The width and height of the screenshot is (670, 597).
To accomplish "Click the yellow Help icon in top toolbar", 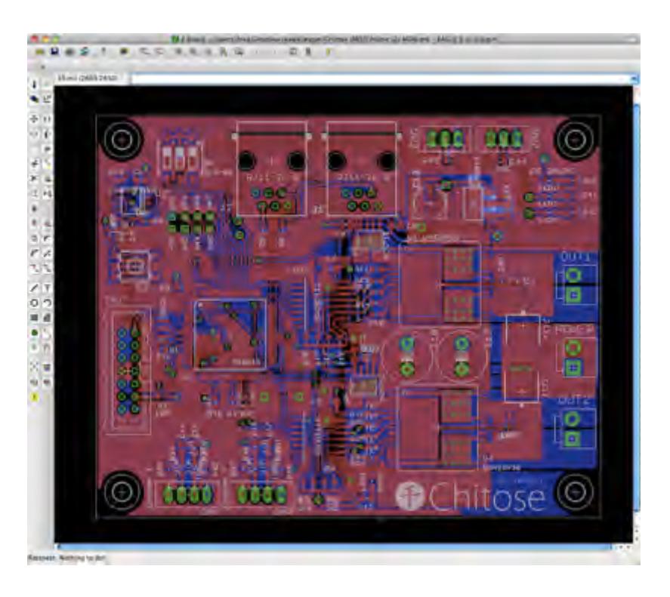I will point(328,51).
